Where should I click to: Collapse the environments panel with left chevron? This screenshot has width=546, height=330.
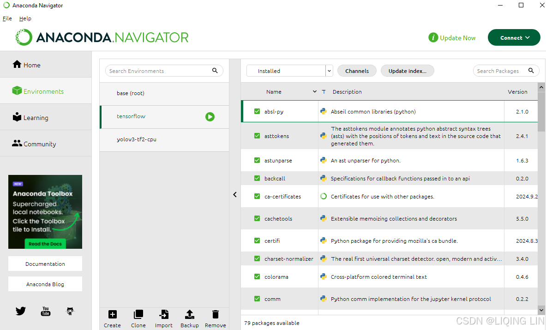pyautogui.click(x=235, y=195)
